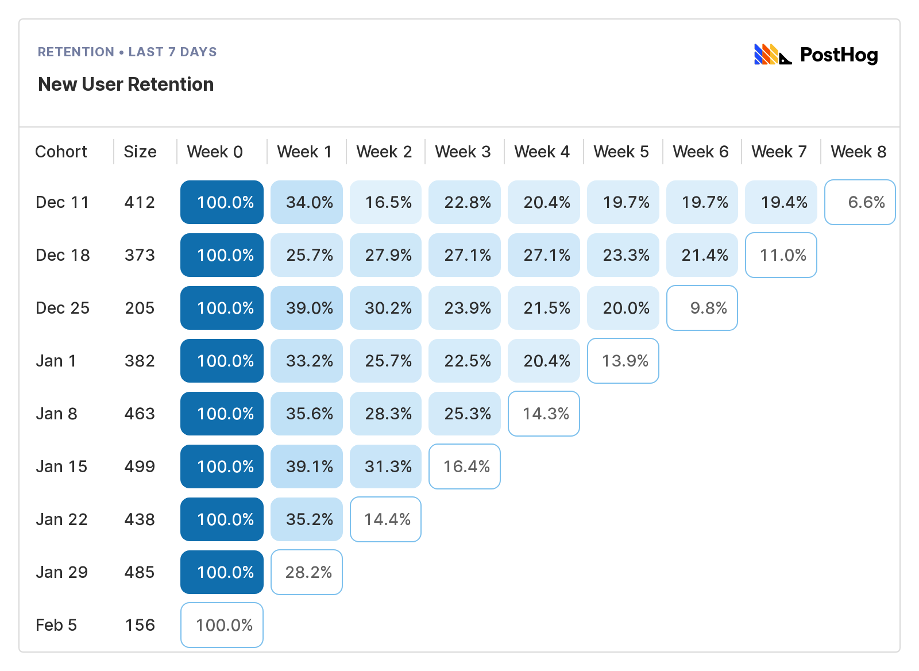Click the Dec 25 Week 1 39.0% cell
Viewport: 919px width, 671px height.
point(307,308)
